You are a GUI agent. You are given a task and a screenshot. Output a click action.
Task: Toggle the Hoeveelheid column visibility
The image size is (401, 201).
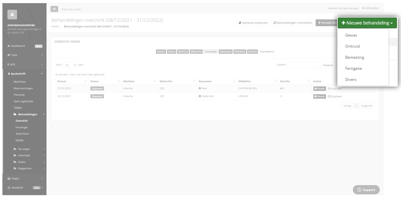267,52
